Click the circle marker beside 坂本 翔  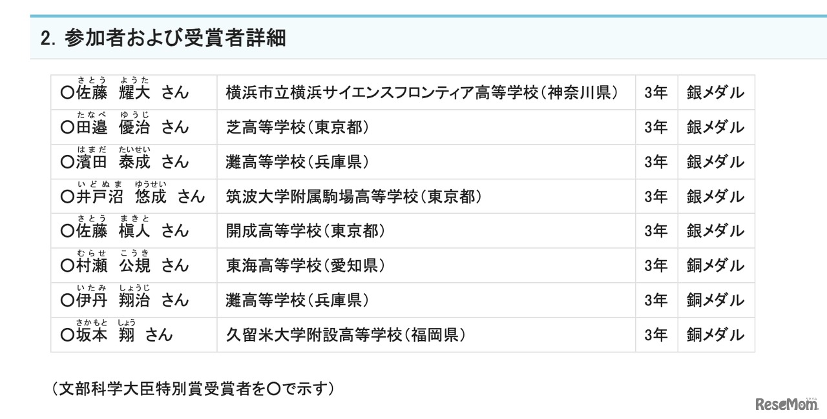67,335
